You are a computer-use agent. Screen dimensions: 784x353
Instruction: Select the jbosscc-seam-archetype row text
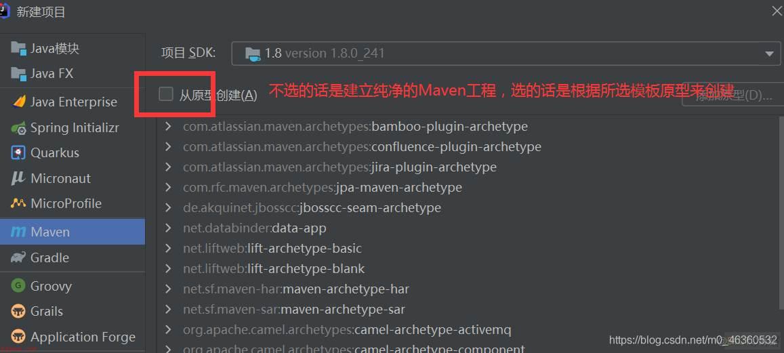pyautogui.click(x=312, y=207)
